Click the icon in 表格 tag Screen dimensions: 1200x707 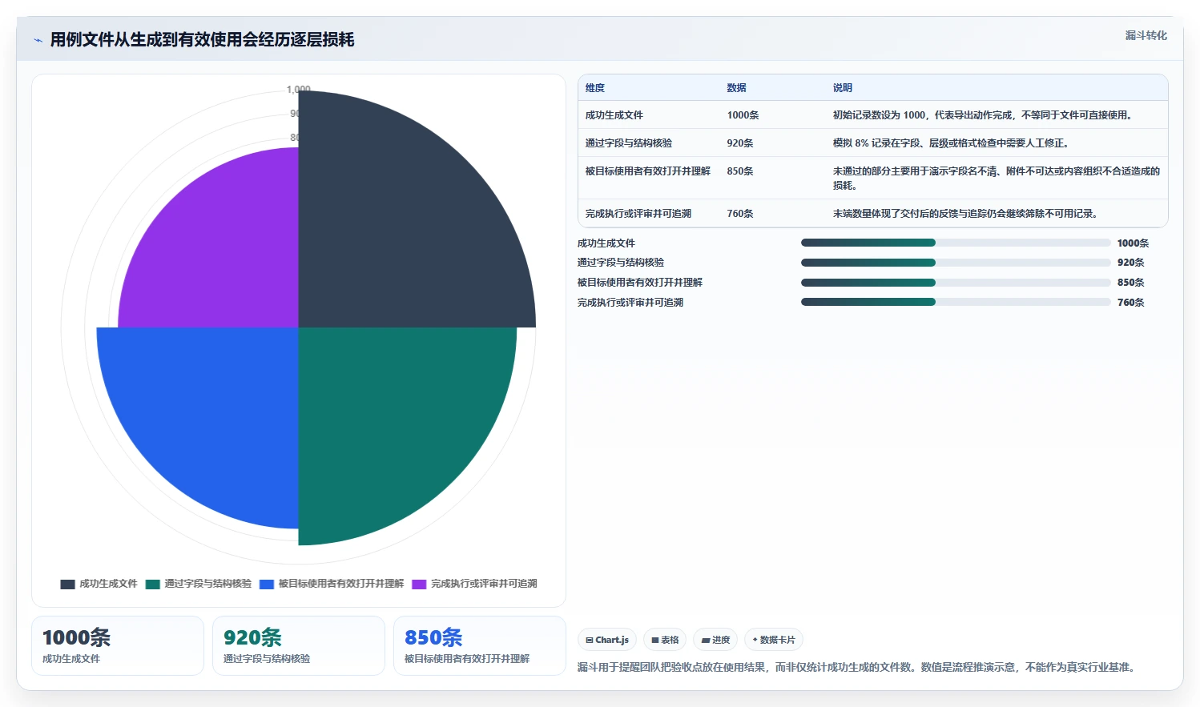click(655, 641)
